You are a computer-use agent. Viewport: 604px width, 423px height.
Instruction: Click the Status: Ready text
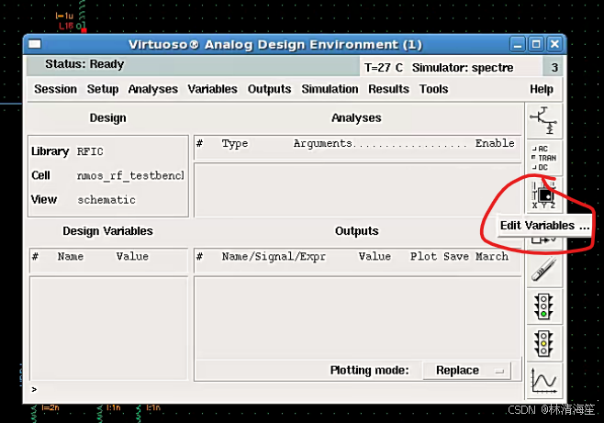(84, 64)
